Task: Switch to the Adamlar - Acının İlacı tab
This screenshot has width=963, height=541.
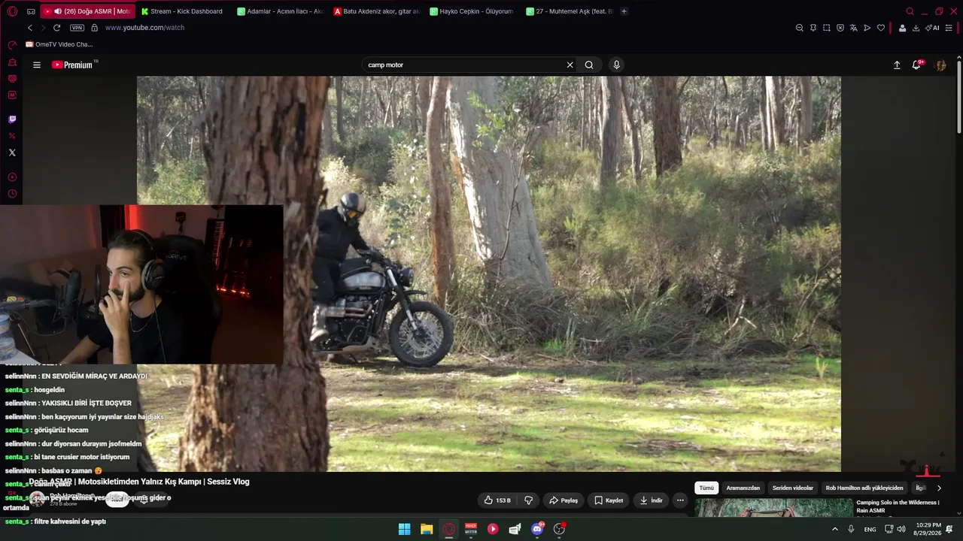Action: 279,11
